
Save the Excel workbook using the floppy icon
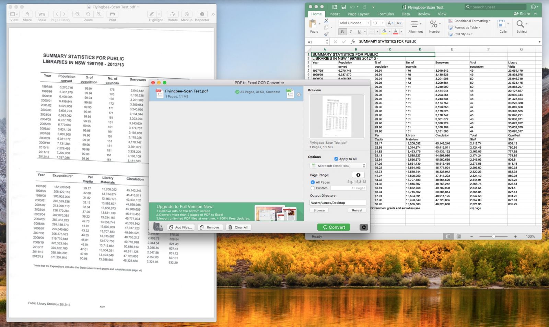click(343, 7)
